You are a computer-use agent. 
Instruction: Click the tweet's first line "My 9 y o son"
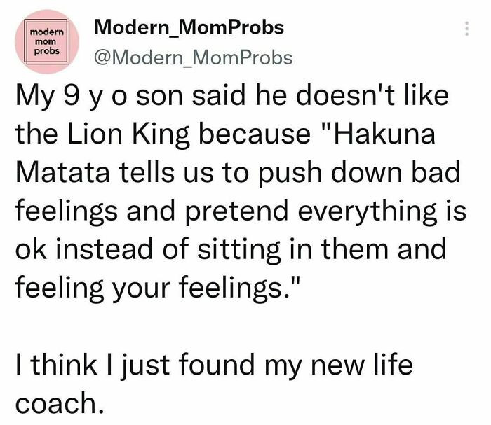pyautogui.click(x=100, y=96)
